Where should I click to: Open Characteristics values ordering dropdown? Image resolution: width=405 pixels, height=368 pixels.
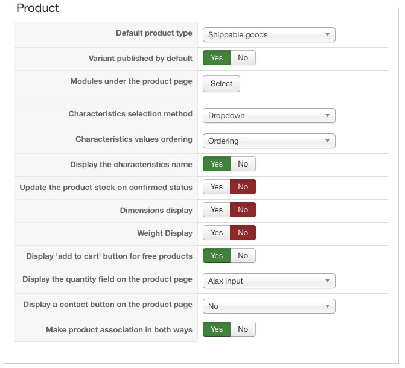coord(269,141)
